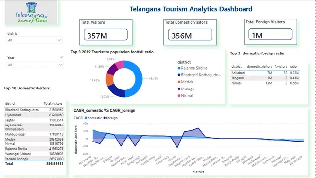Select Jangaon row in ratio table
Image resolution: width=316 pixels, height=178 pixels.
tap(265, 78)
